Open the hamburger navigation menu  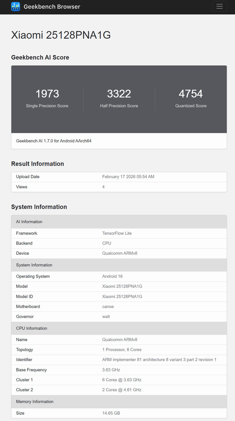click(220, 6)
